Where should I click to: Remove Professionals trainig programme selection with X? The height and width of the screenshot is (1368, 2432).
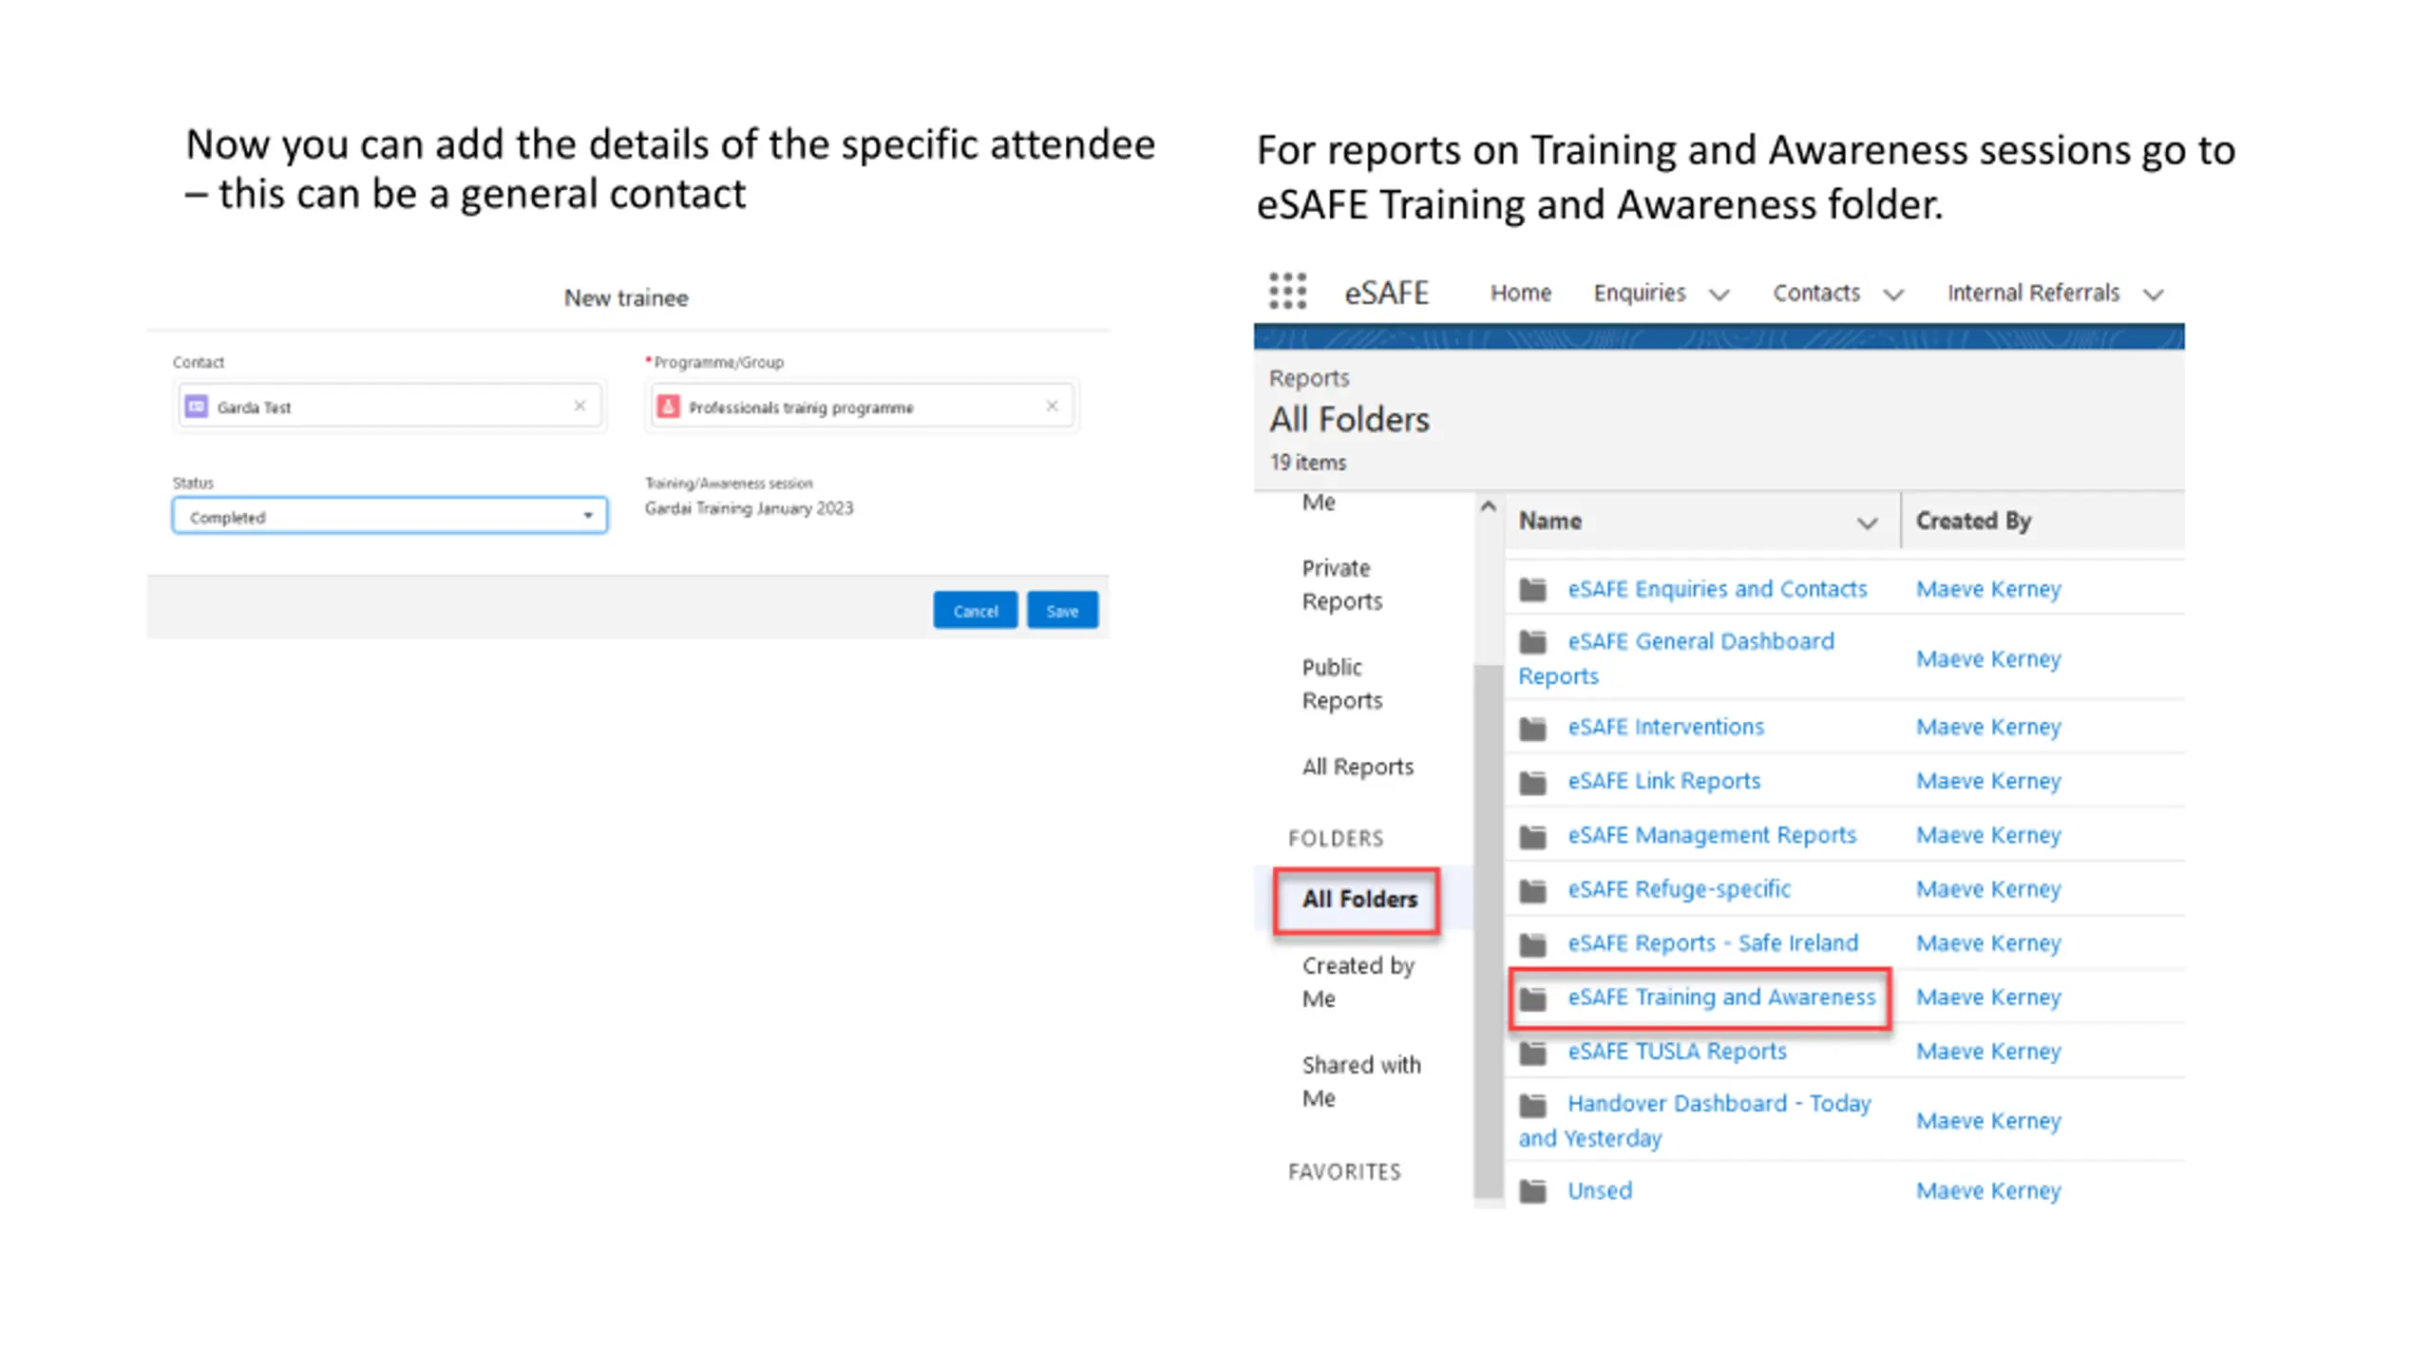1052,406
